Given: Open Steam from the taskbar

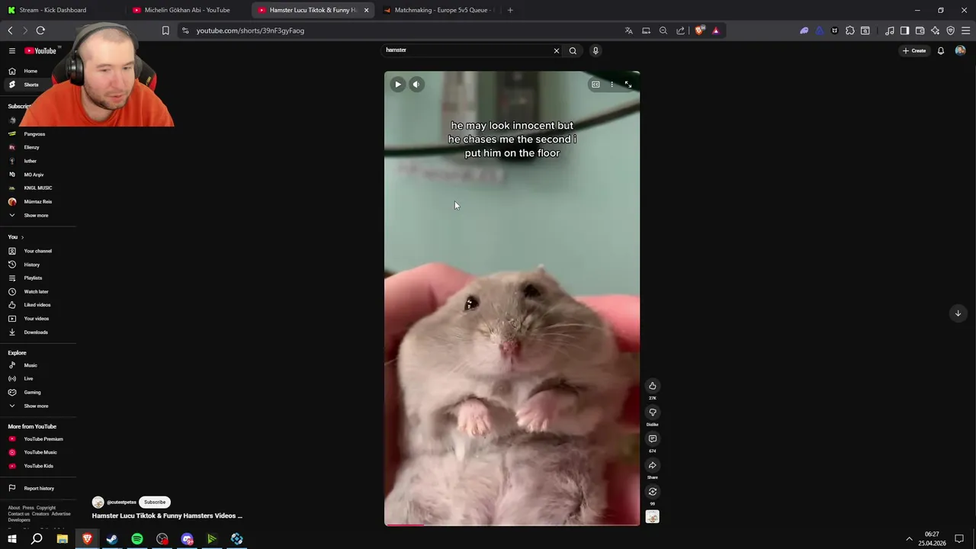Looking at the screenshot, I should pos(112,539).
